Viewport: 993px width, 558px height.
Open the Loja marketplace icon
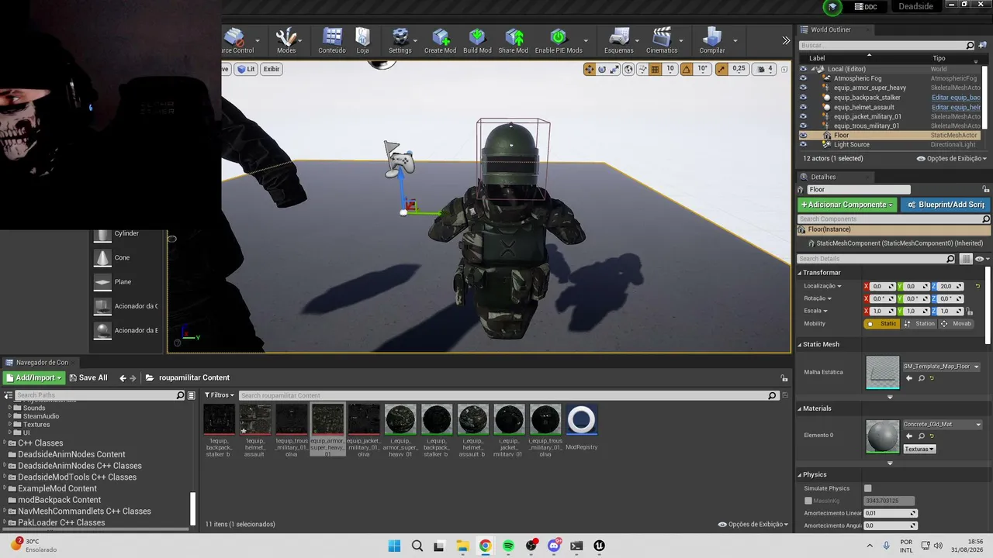coord(363,40)
